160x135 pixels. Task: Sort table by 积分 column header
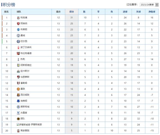[72, 12]
